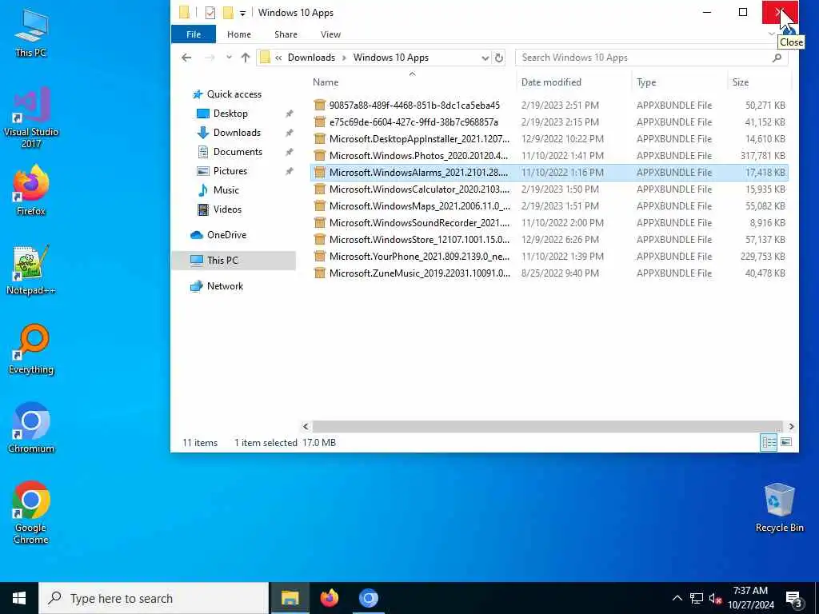Show hidden system tray icons
The image size is (819, 614).
point(677,598)
